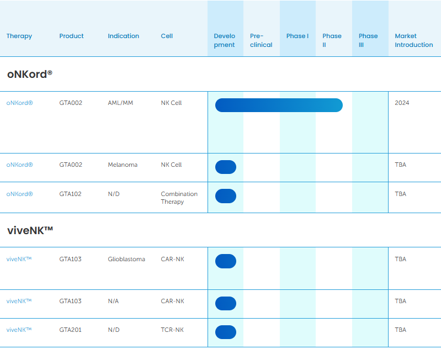This screenshot has width=441, height=349.
Task: Open the oNKord® link in GTA102 row
Action: (19, 194)
